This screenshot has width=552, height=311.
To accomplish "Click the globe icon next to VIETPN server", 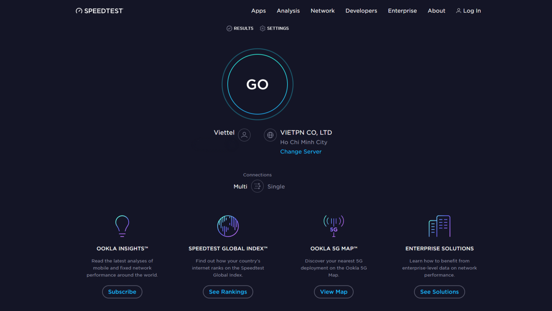I will (270, 135).
